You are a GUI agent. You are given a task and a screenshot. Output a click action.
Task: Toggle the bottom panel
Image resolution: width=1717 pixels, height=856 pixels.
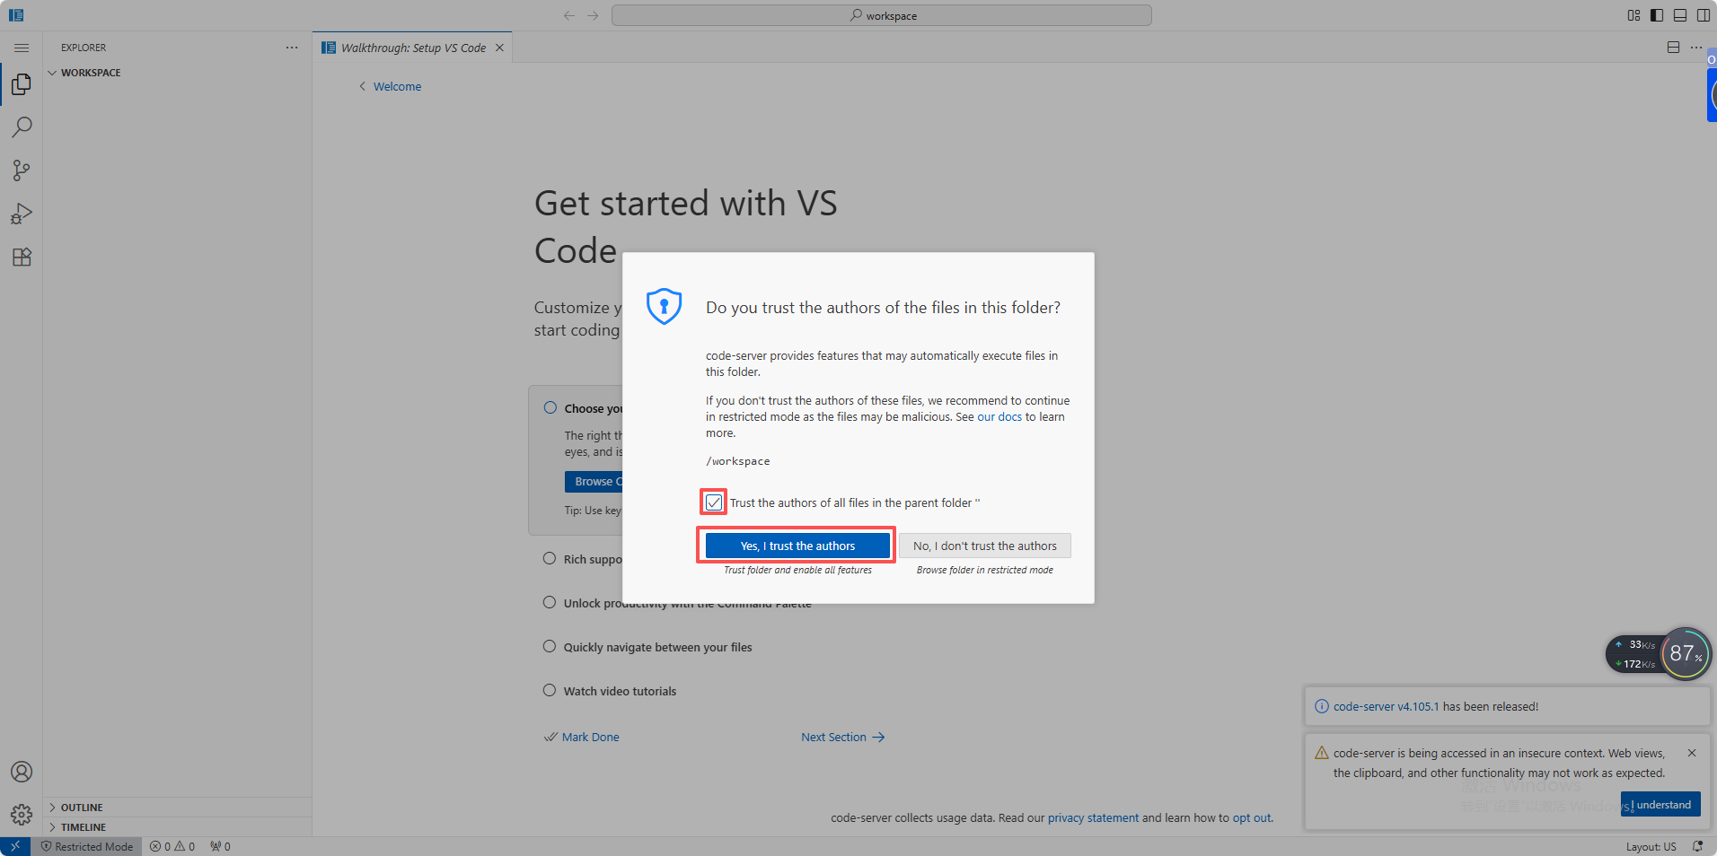[x=1680, y=15]
